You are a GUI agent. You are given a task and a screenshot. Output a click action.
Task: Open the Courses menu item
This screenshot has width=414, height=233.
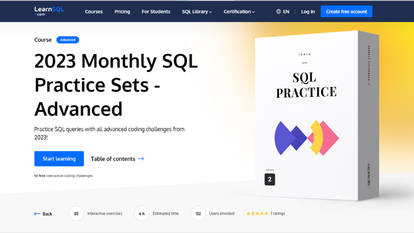tap(94, 11)
